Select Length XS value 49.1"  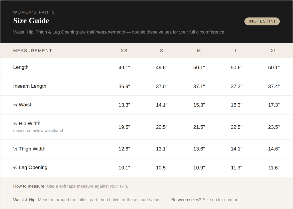pyautogui.click(x=124, y=67)
